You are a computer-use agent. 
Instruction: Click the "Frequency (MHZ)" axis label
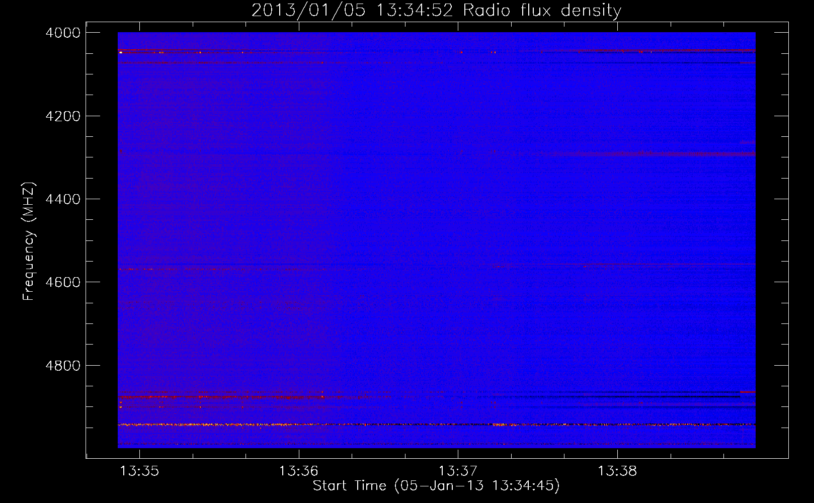click(29, 241)
